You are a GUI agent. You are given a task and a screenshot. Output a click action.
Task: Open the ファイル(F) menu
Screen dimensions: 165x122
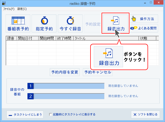(9, 9)
